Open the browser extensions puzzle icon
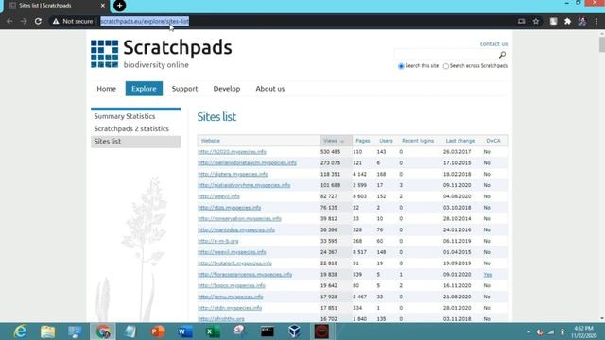This screenshot has width=605, height=340. click(567, 21)
